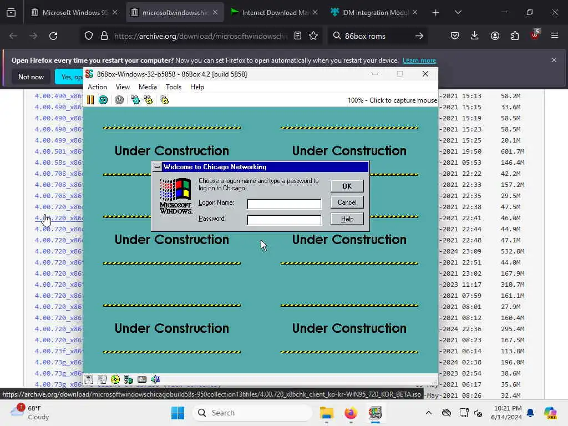Focus the Logon Name field

coord(284,204)
